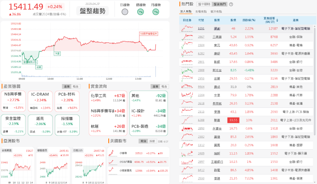Open the PCB-材料 +2.28% industry card
The width and height of the screenshot is (317, 184).
67,101
